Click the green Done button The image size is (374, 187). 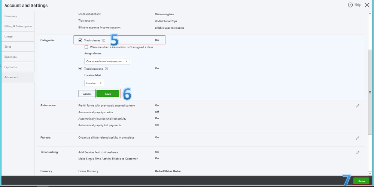point(361,181)
